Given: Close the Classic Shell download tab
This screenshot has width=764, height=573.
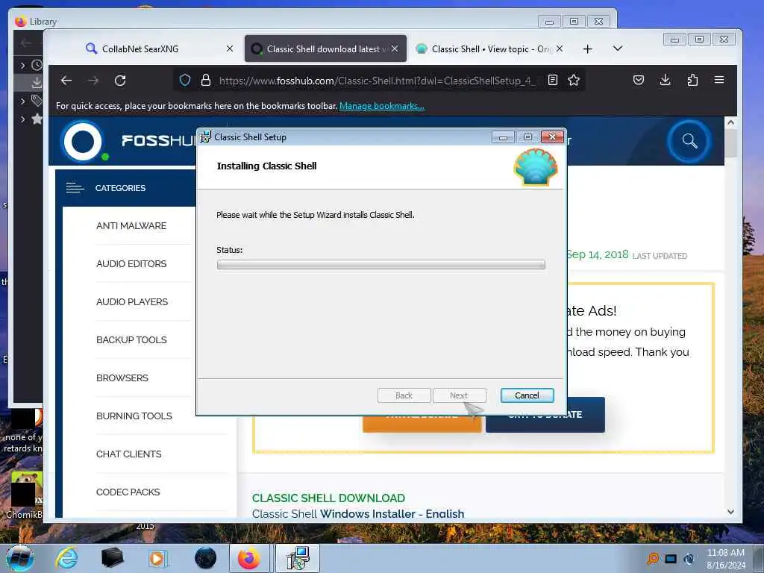Looking at the screenshot, I should point(395,48).
